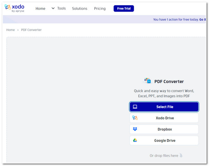Click the 'Quick and easy way to convert' description
This screenshot has height=166, width=209.
tap(164, 93)
